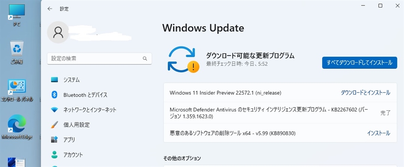Click ダウンロードとインストール for Insider Preview

click(365, 93)
